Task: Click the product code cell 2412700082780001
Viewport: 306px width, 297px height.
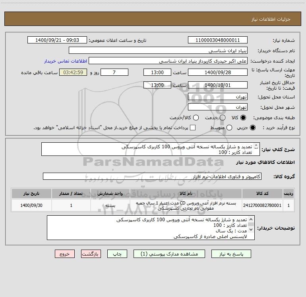Action: [x=262, y=205]
